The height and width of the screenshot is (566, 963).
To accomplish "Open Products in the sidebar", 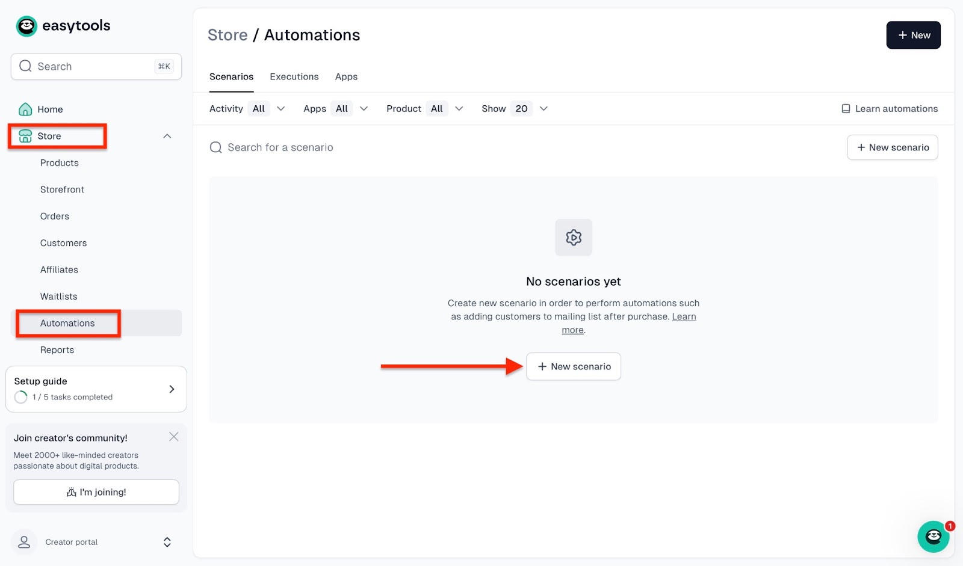I will pos(59,163).
